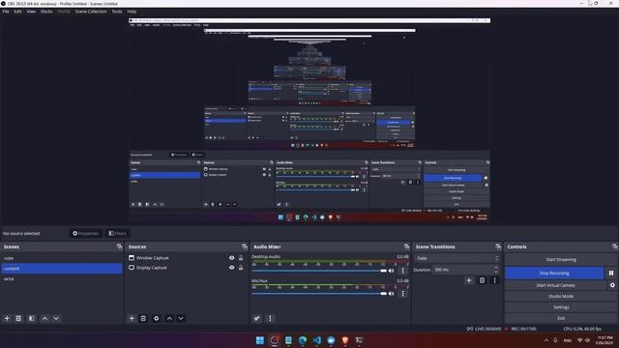Open Audio Mixer toolbar options menu
The width and height of the screenshot is (619, 348).
tap(270, 318)
